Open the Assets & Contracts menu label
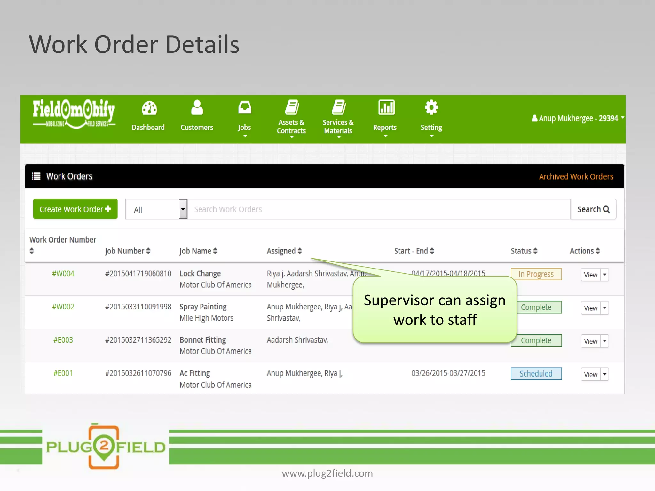The height and width of the screenshot is (491, 655). (x=291, y=127)
